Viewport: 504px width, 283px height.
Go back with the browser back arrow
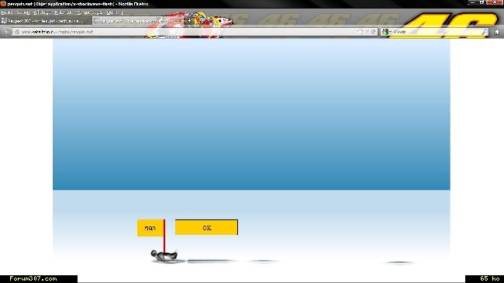pyautogui.click(x=7, y=32)
